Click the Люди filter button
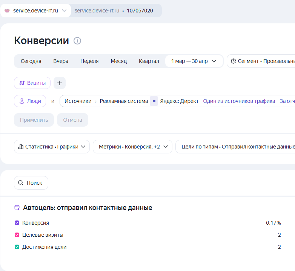Viewport: 295px width, 271px height. 30,101
